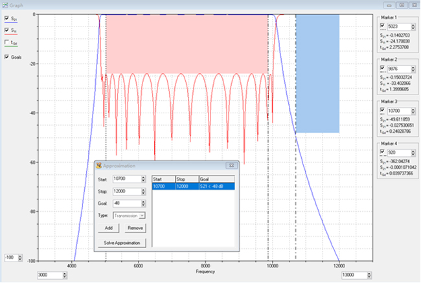Viewport: 421px width, 283px height.
Task: Click the blue goal region on graph
Action: [317, 74]
